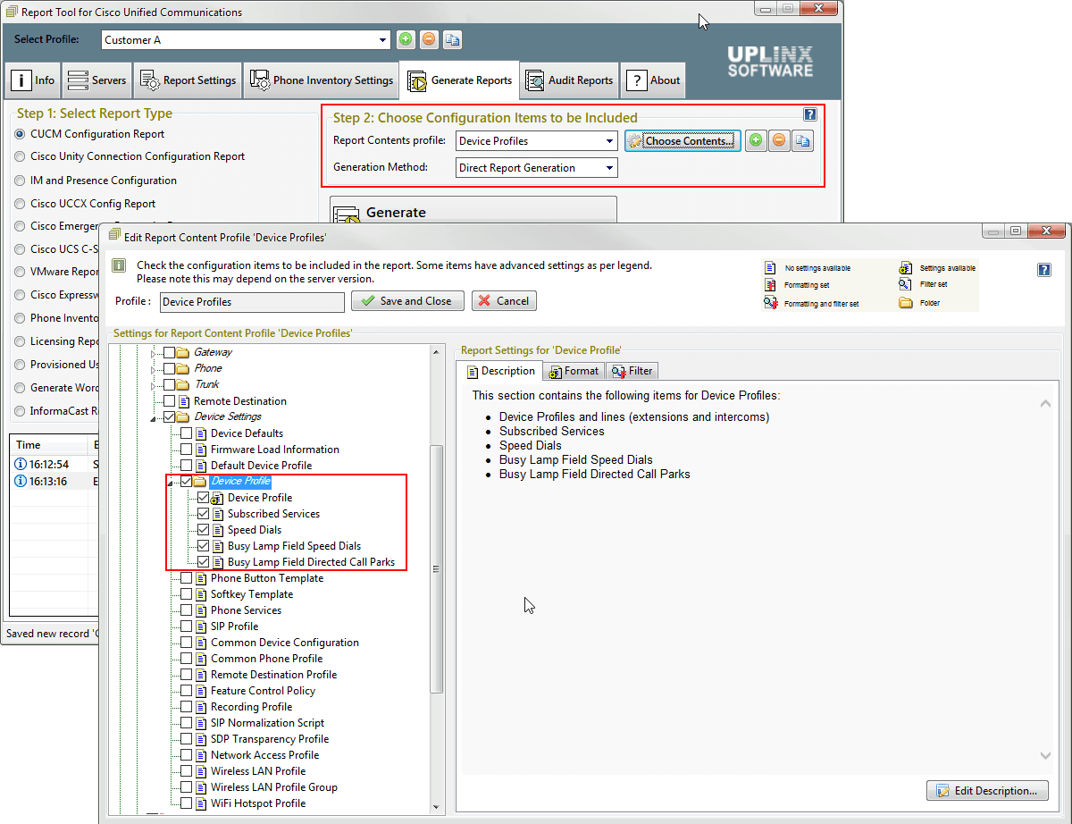This screenshot has height=824, width=1072.
Task: Uncheck the Speed Dials checkbox
Action: tap(203, 530)
